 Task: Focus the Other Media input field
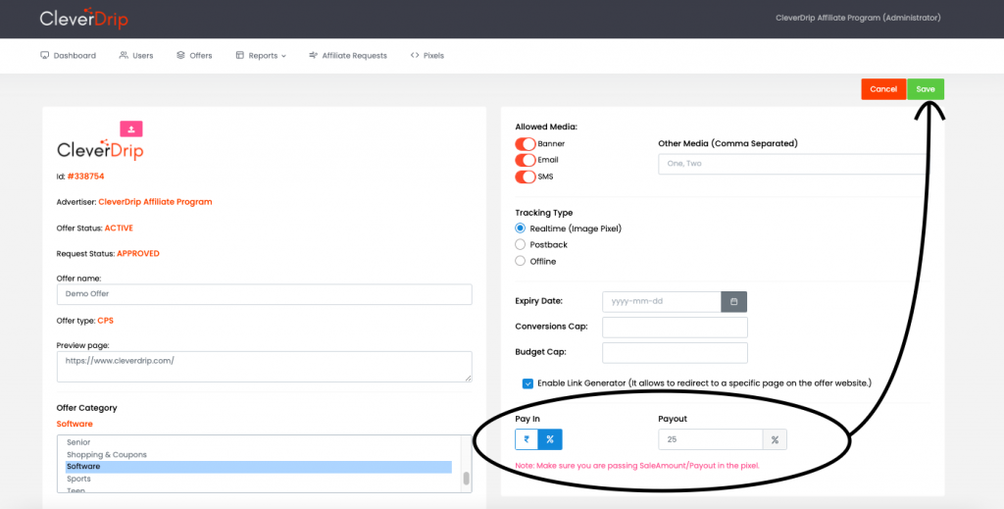(792, 163)
